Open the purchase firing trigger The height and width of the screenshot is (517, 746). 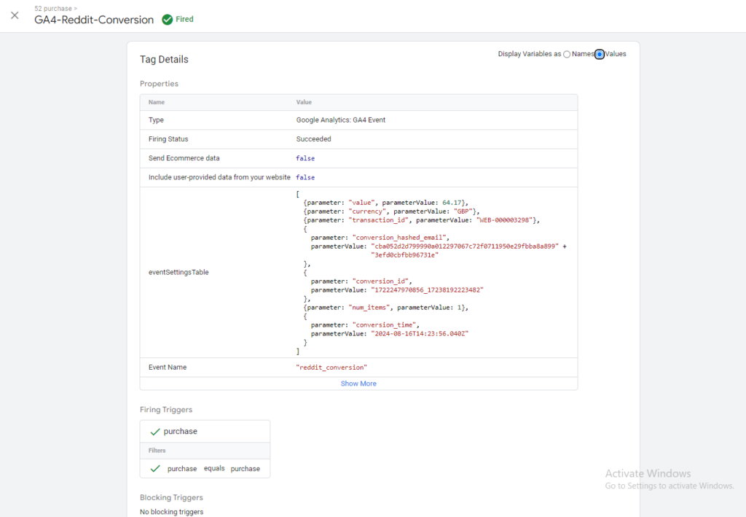tap(180, 432)
